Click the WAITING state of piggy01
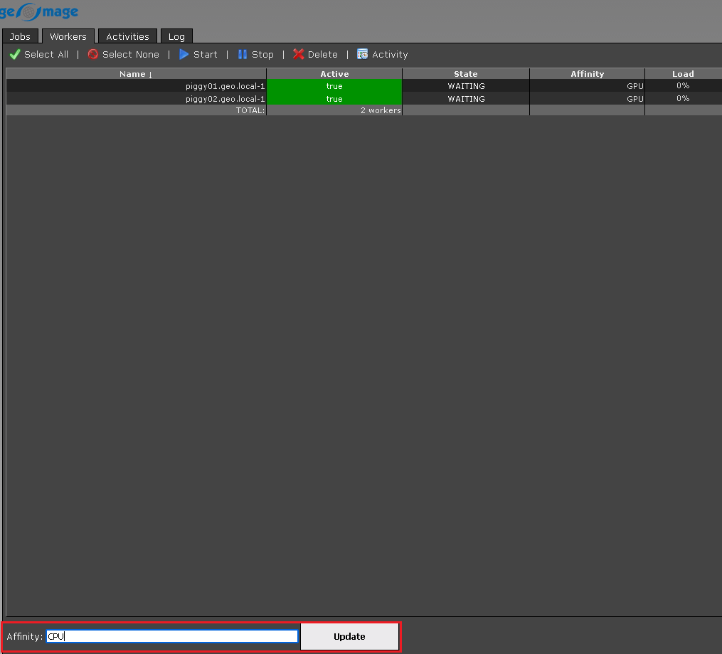Viewport: 722px width, 654px height. pos(466,86)
